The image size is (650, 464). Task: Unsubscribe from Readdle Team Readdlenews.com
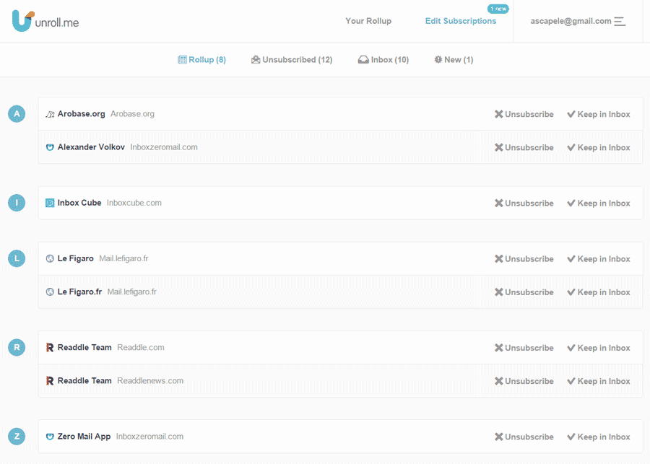(524, 381)
